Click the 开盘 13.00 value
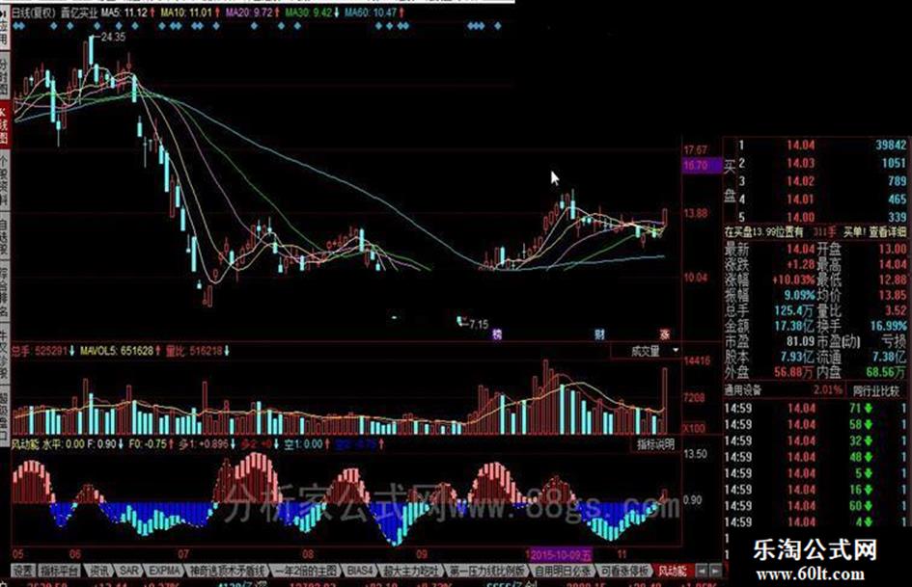The width and height of the screenshot is (912, 587). coord(893,250)
